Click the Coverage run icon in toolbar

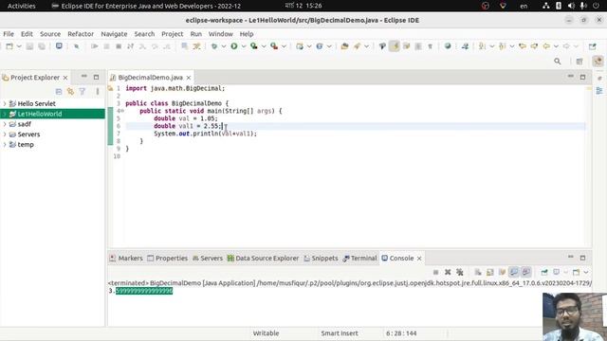[x=254, y=46]
